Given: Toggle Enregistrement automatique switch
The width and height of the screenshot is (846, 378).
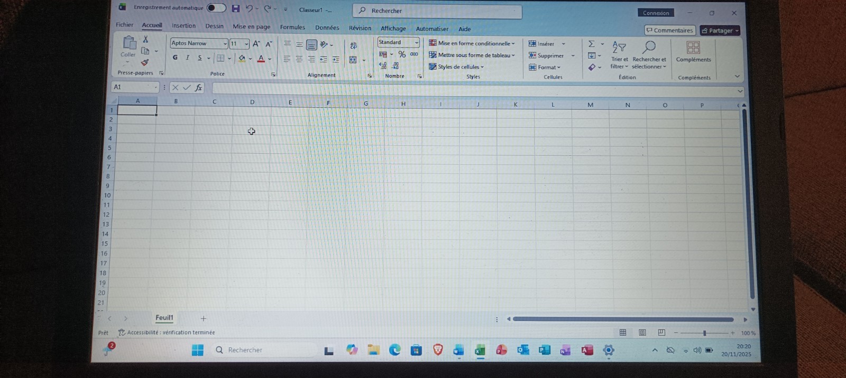Looking at the screenshot, I should coord(216,8).
